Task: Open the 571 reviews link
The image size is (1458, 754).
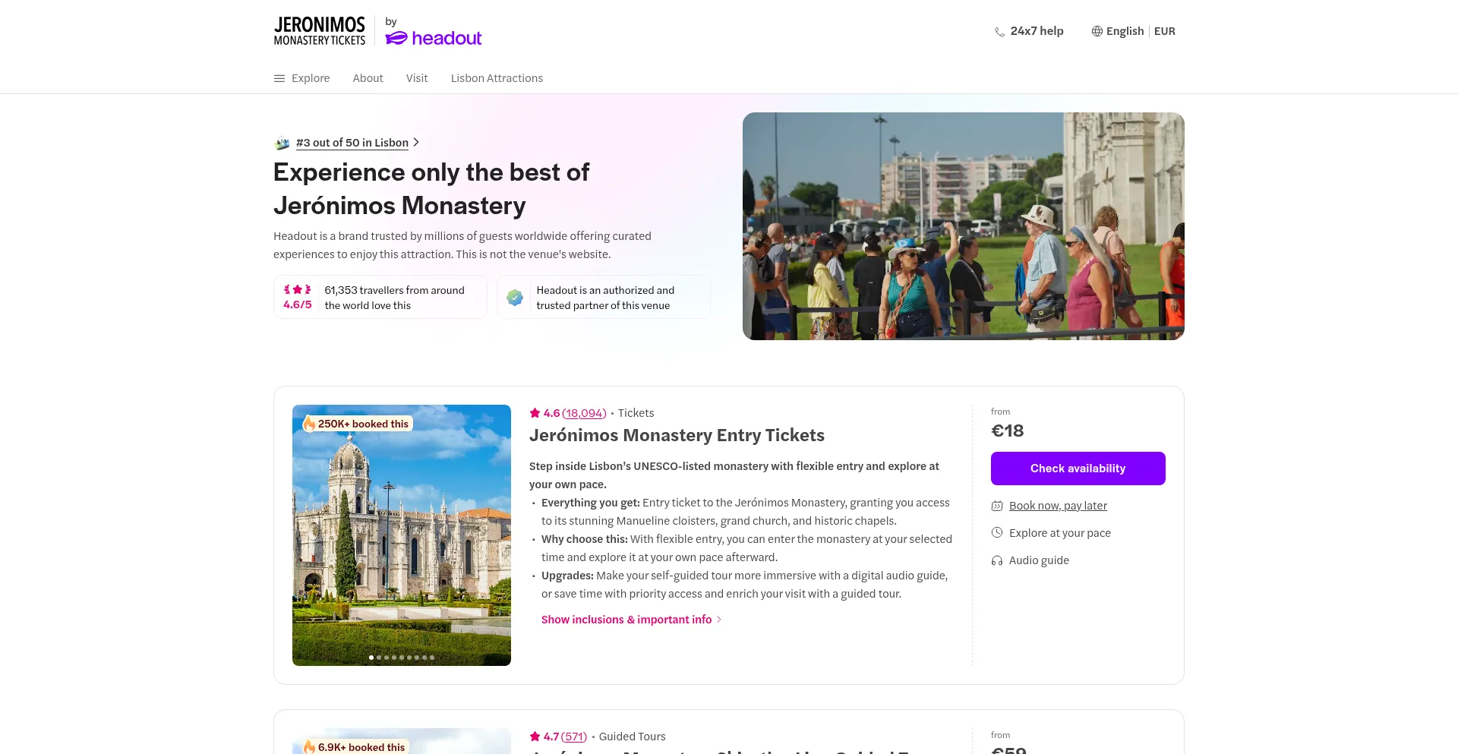Action: coord(574,737)
